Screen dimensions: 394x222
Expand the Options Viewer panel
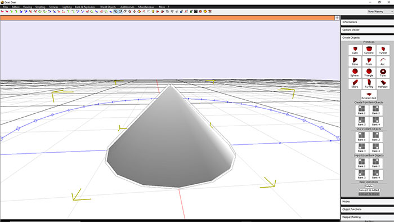coord(368,30)
